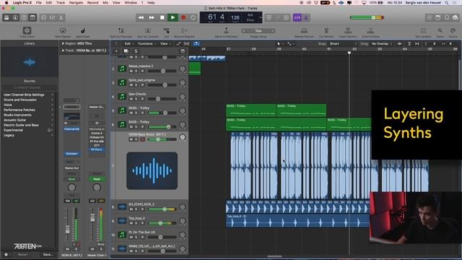Click the Insert Section toolbar icon
This screenshot has width=462, height=260.
348,30
